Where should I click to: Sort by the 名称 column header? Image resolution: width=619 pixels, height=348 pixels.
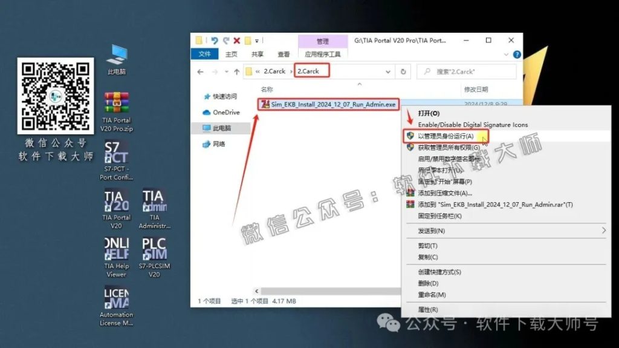pos(267,90)
